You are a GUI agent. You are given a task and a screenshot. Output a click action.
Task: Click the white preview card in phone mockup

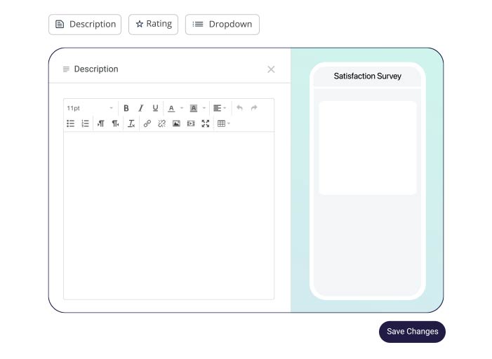pyautogui.click(x=368, y=148)
